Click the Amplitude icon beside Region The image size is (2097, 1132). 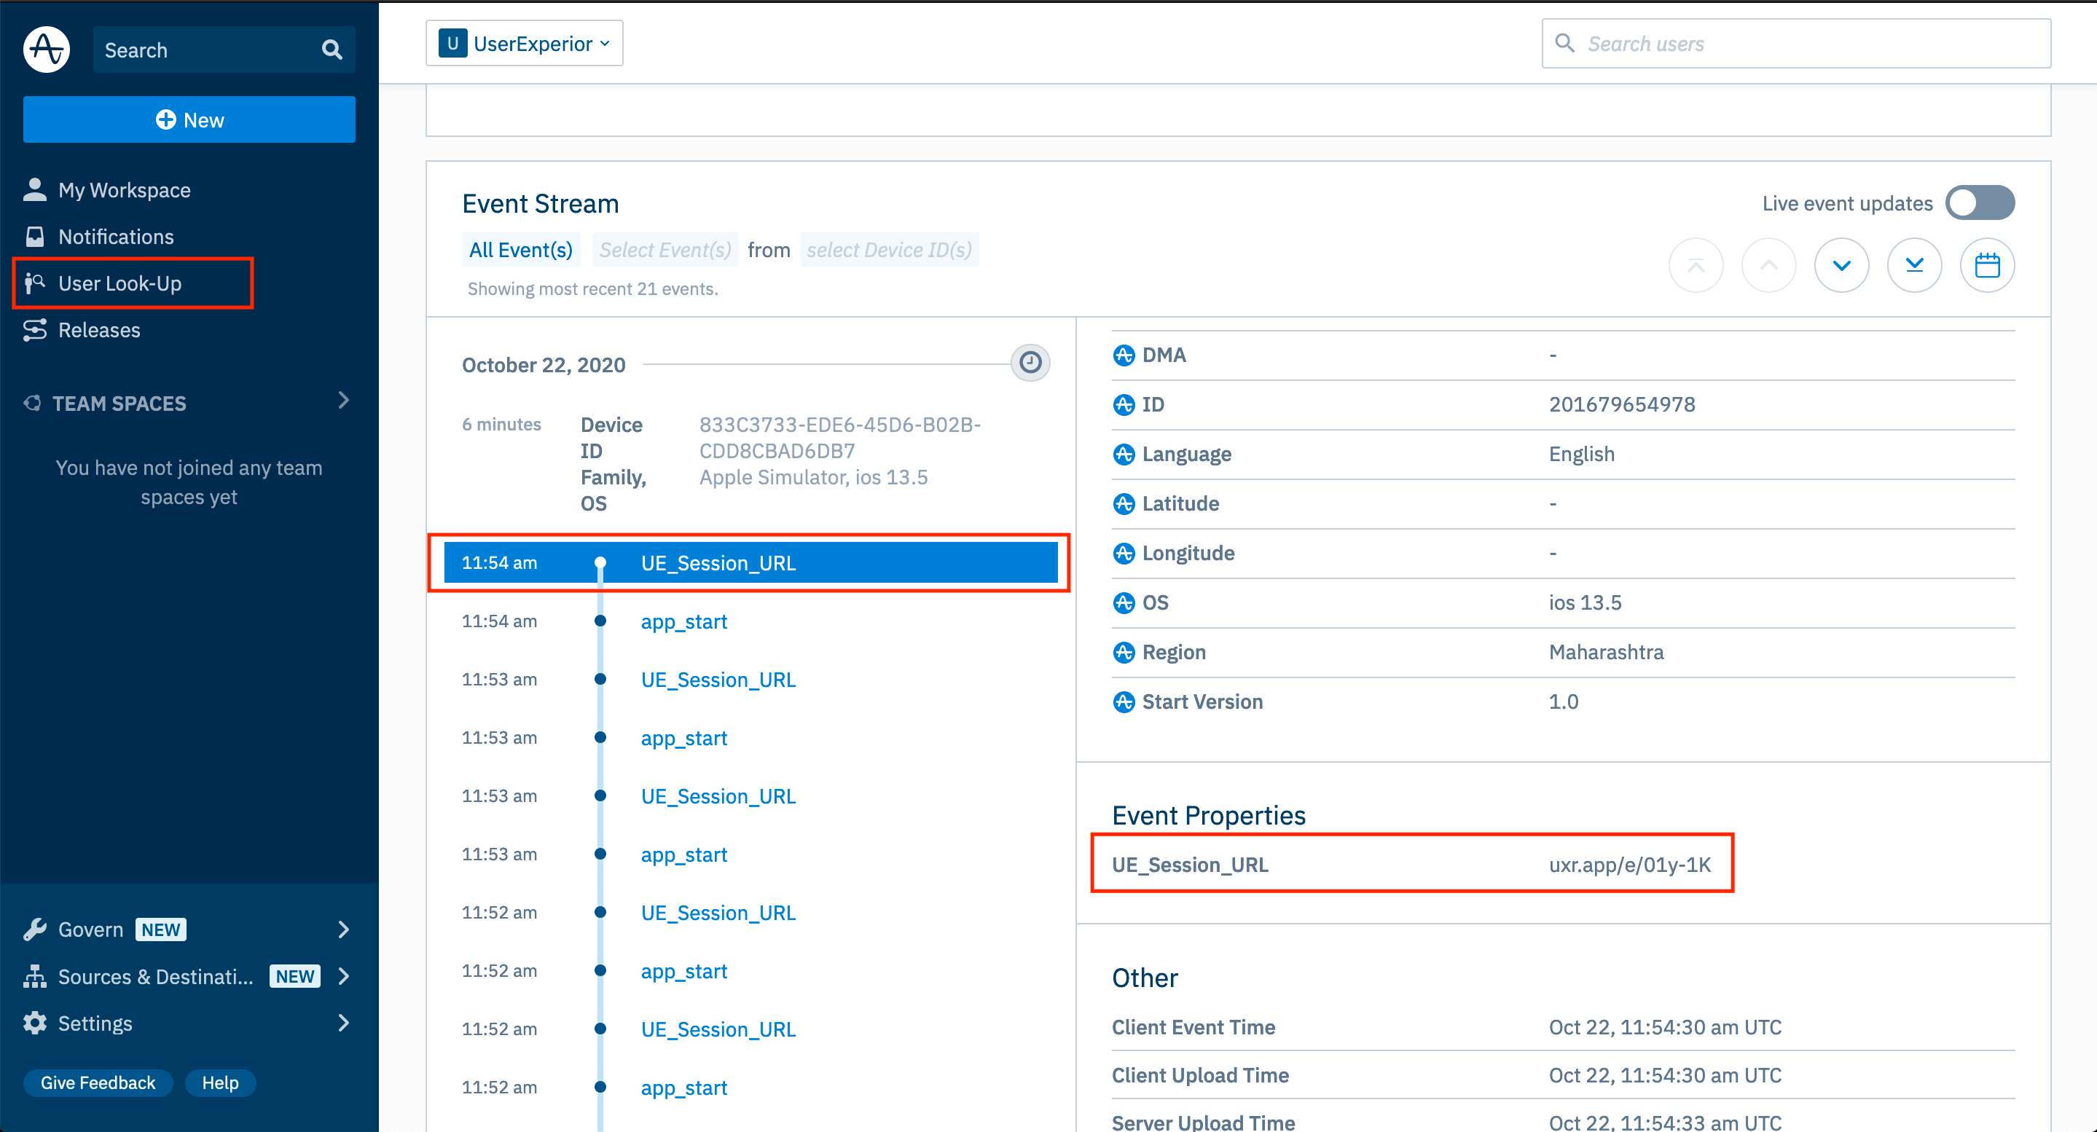[1124, 653]
